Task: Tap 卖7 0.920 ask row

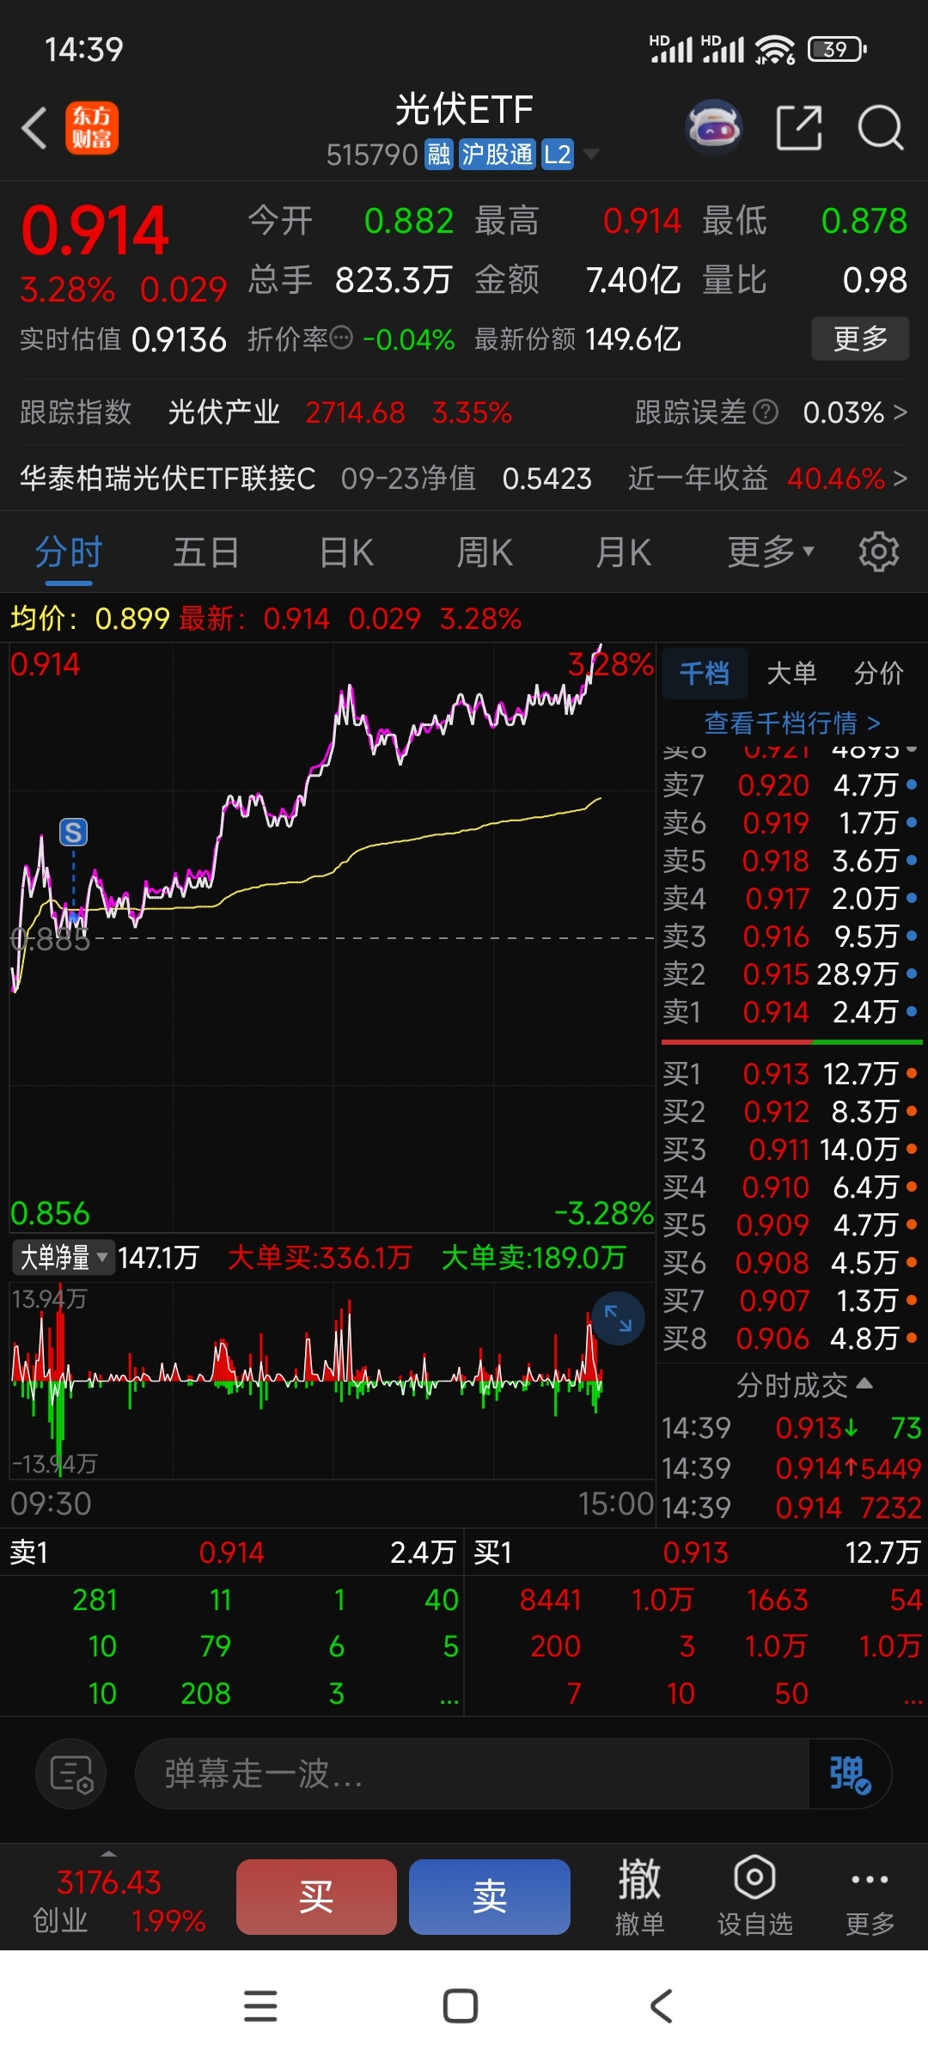Action: (x=791, y=785)
